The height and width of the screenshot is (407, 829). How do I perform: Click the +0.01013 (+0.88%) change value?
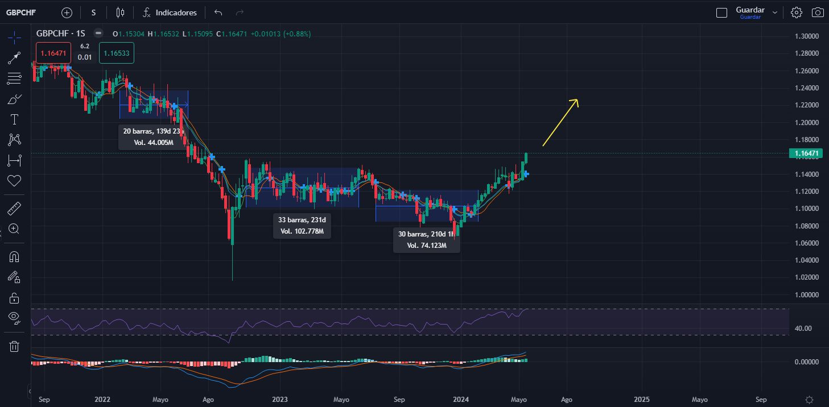pyautogui.click(x=281, y=34)
